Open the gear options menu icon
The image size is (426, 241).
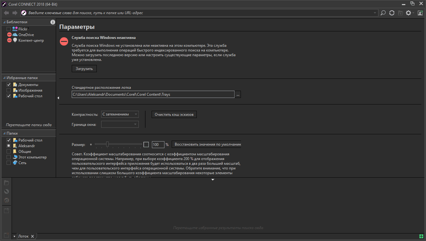[x=408, y=13]
